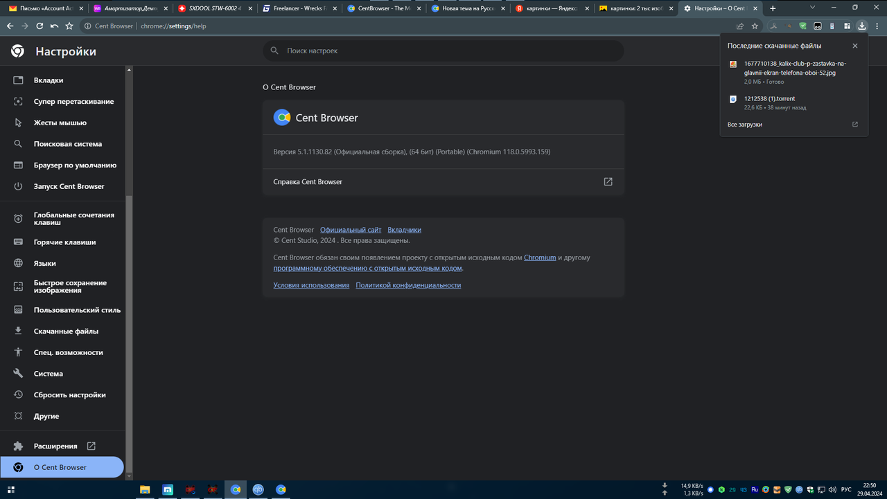This screenshot has width=887, height=499.
Task: Switch to the 'Freelancer - Wrecks' tab
Action: coord(299,8)
